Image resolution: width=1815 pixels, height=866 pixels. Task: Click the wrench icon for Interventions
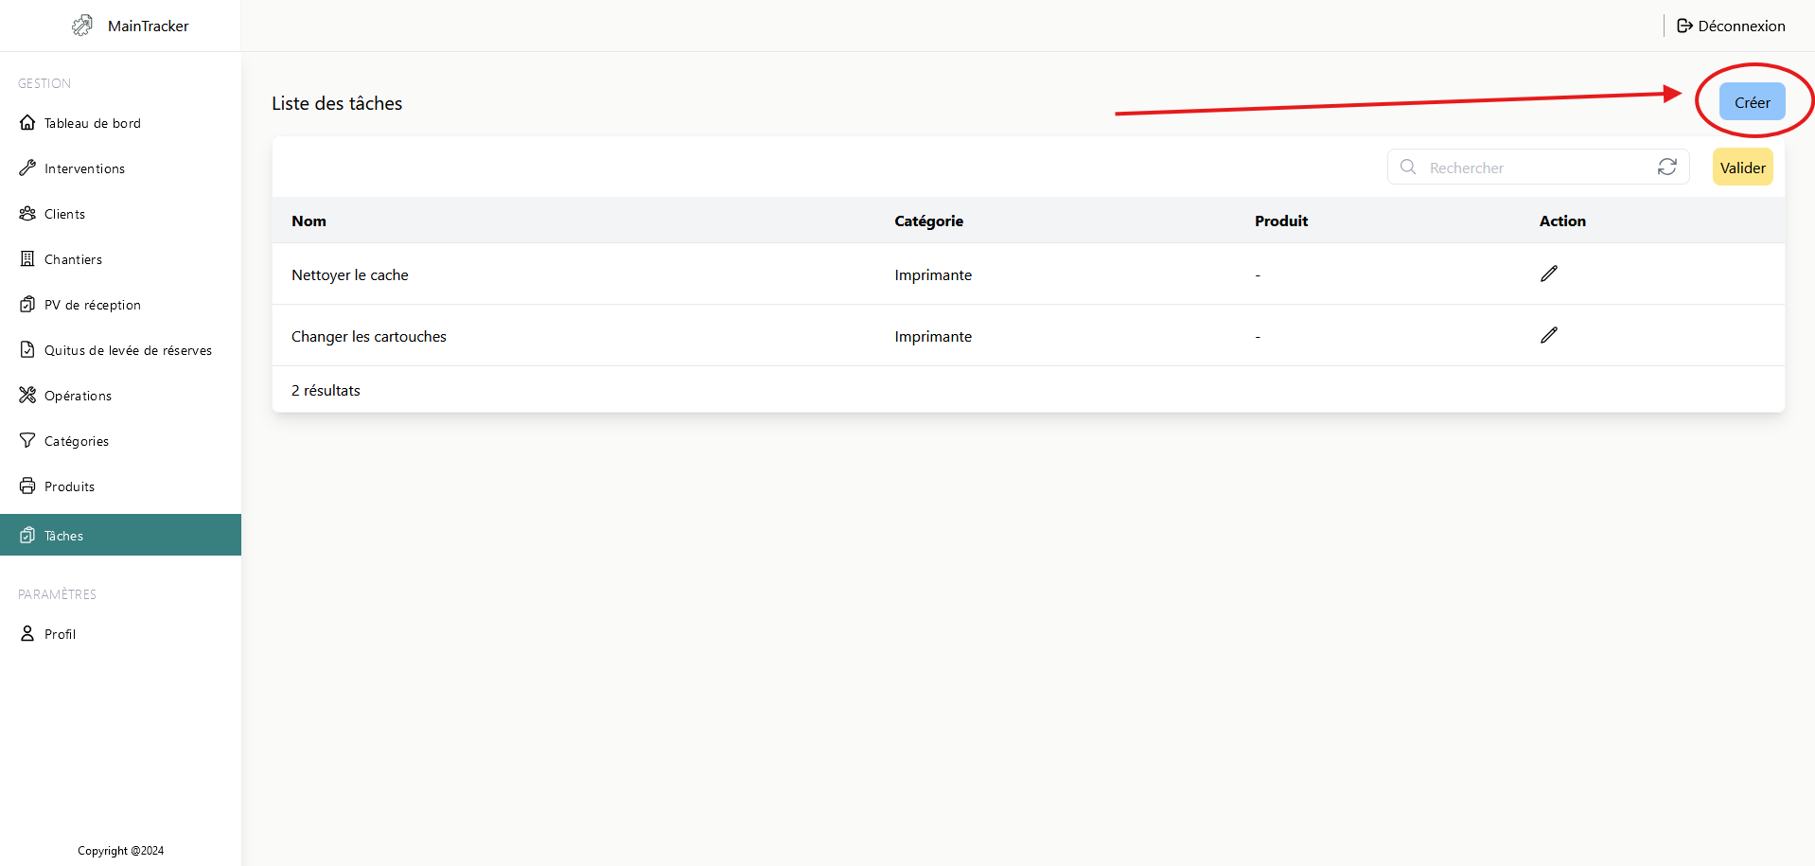click(x=27, y=168)
